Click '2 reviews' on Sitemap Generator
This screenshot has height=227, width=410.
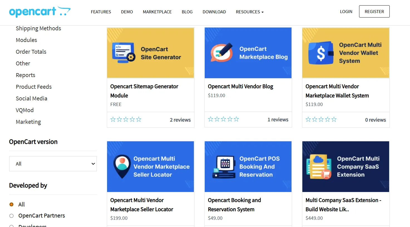(180, 120)
